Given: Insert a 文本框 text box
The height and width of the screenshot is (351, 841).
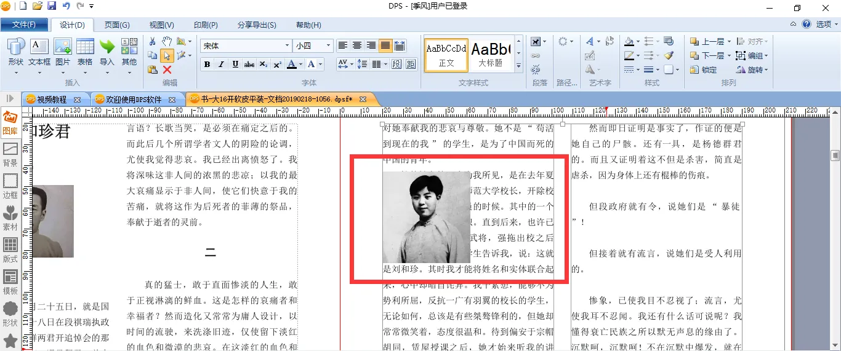Looking at the screenshot, I should (x=39, y=52).
